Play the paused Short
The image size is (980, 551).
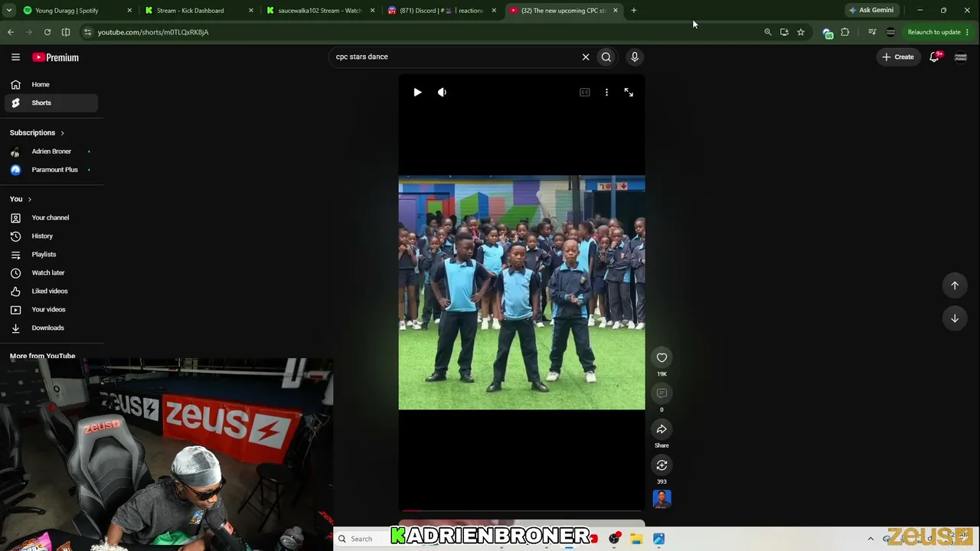417,92
